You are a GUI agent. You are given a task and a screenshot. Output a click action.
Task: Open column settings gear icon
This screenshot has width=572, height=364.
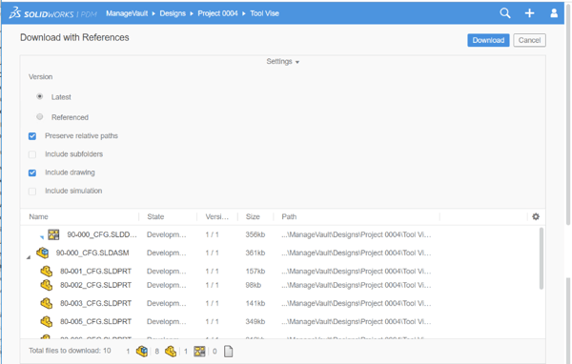pos(536,216)
